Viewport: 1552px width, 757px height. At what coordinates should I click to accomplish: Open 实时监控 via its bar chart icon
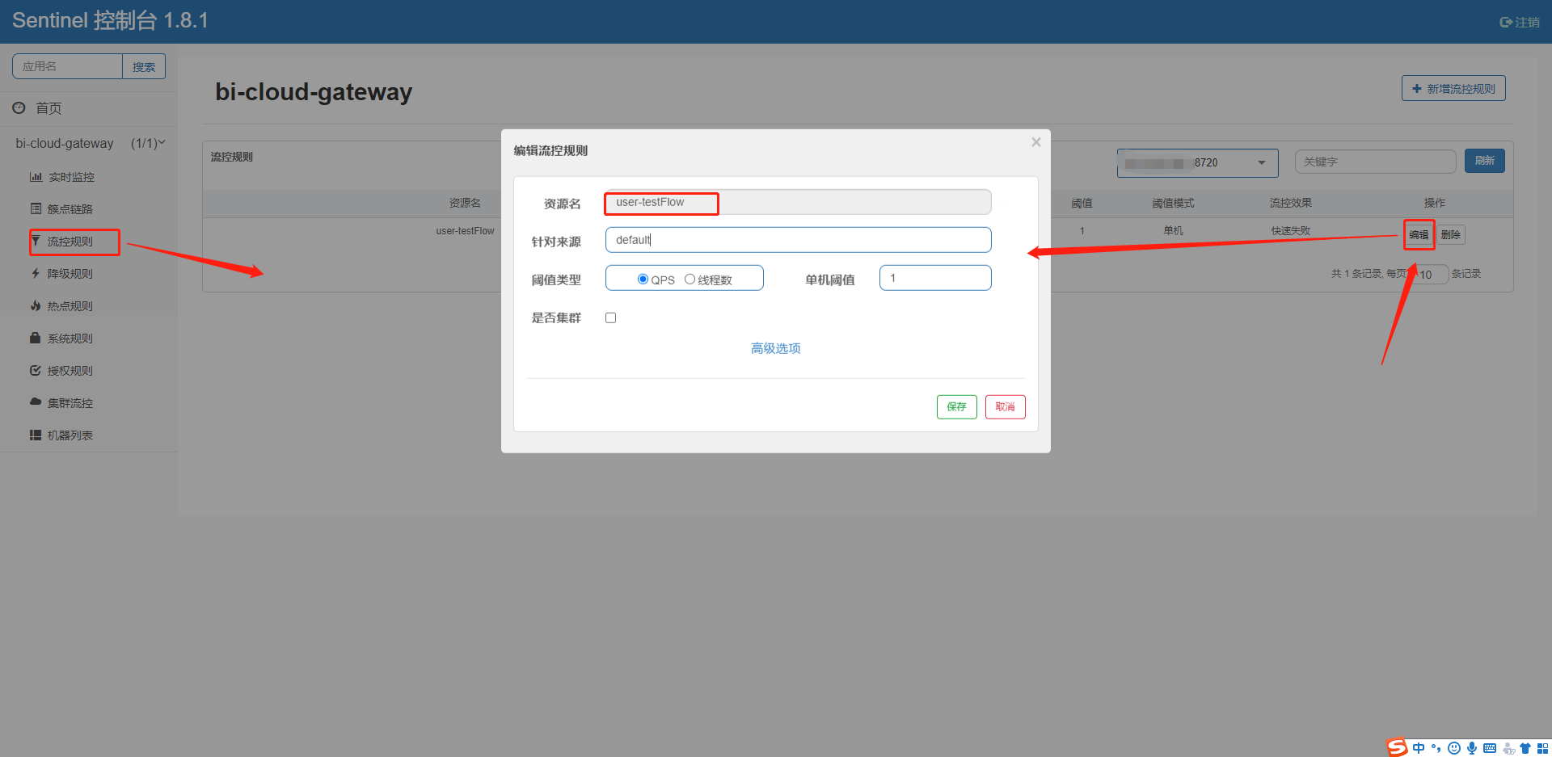tap(36, 177)
